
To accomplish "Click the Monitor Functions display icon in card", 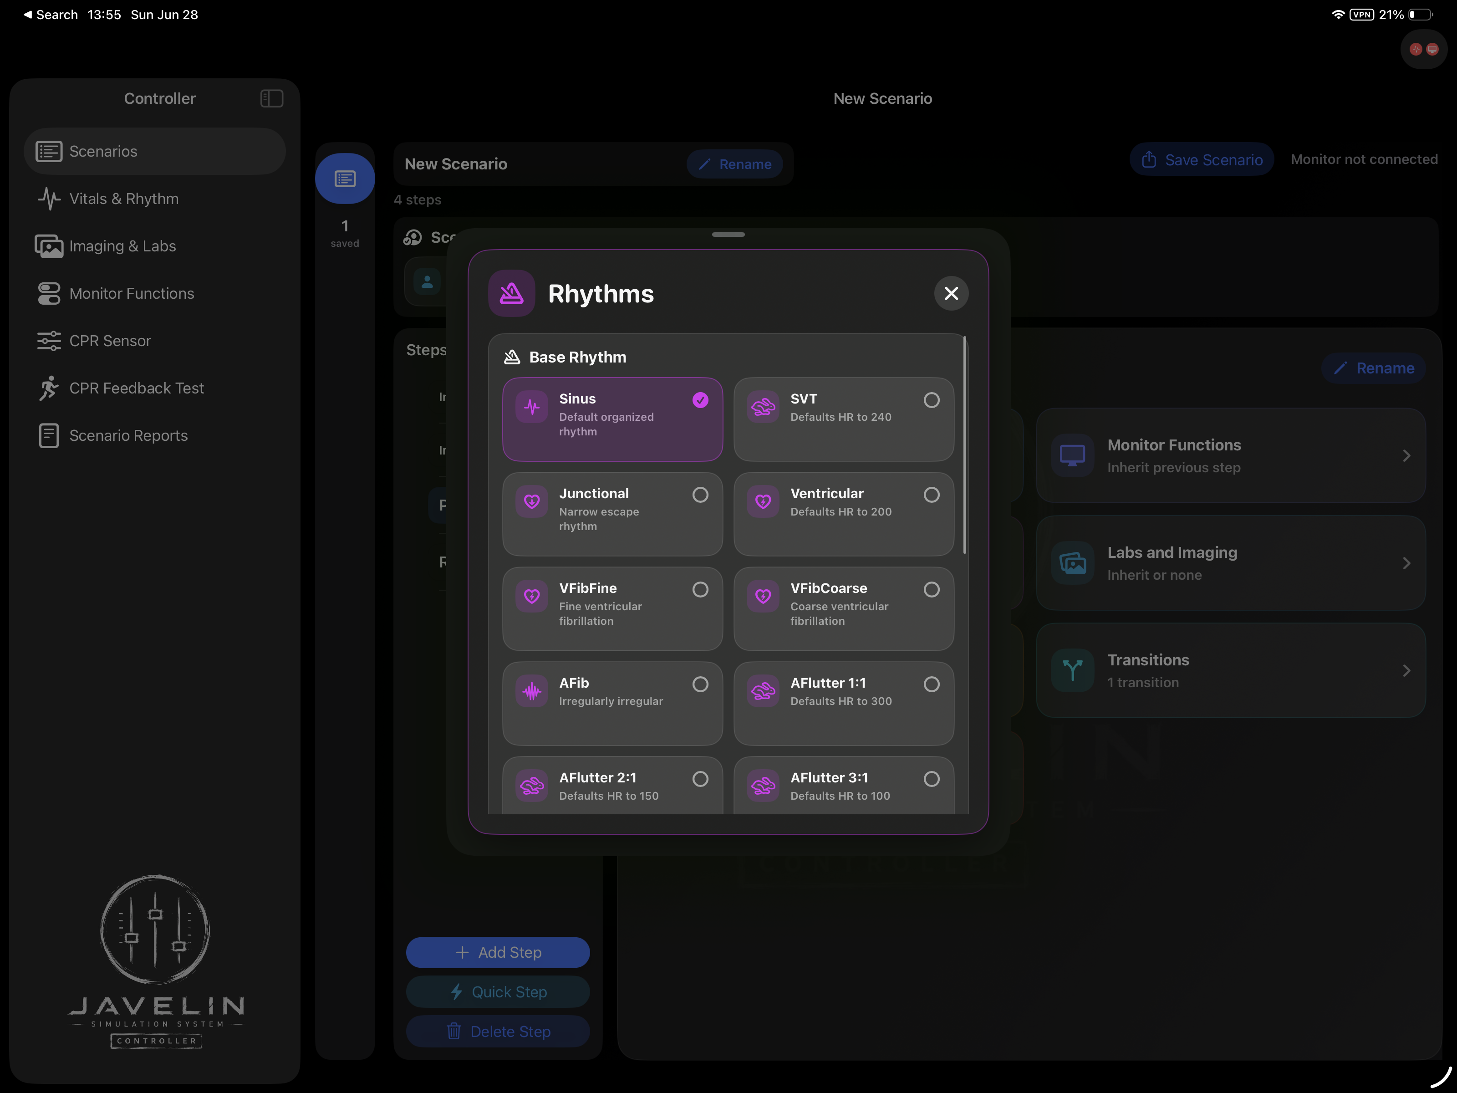I will coord(1072,455).
